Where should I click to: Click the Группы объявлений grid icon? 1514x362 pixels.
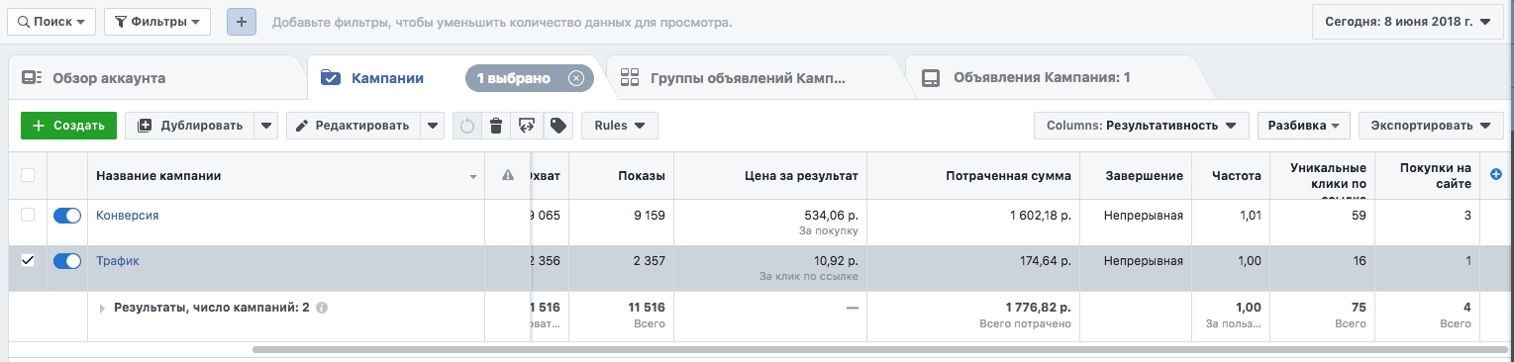point(630,78)
